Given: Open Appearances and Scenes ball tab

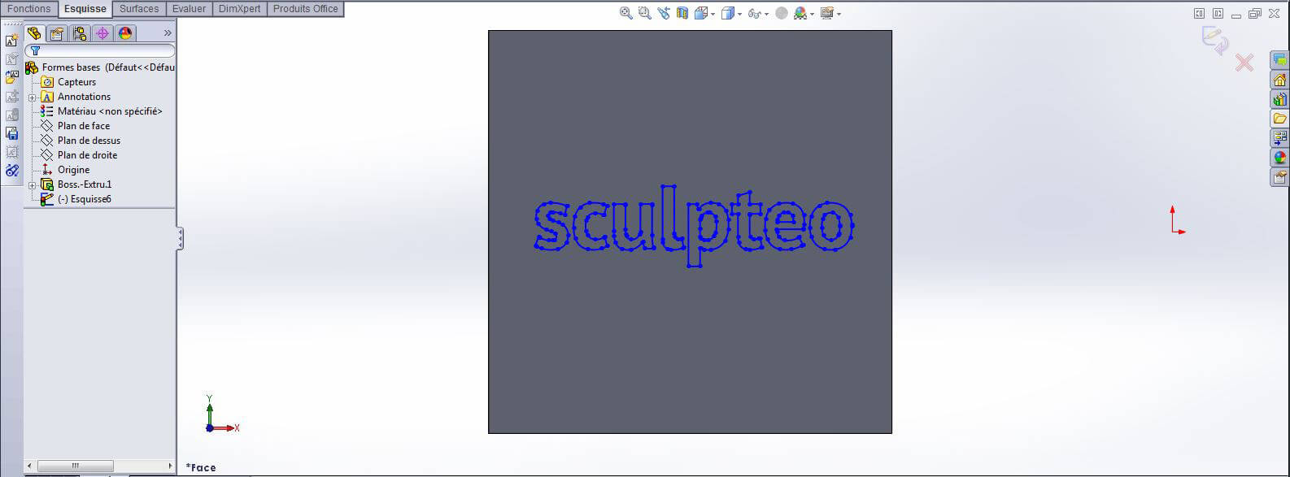Looking at the screenshot, I should (x=1279, y=158).
